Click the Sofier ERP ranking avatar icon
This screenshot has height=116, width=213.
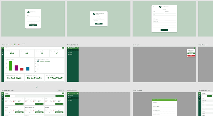tap(38, 61)
